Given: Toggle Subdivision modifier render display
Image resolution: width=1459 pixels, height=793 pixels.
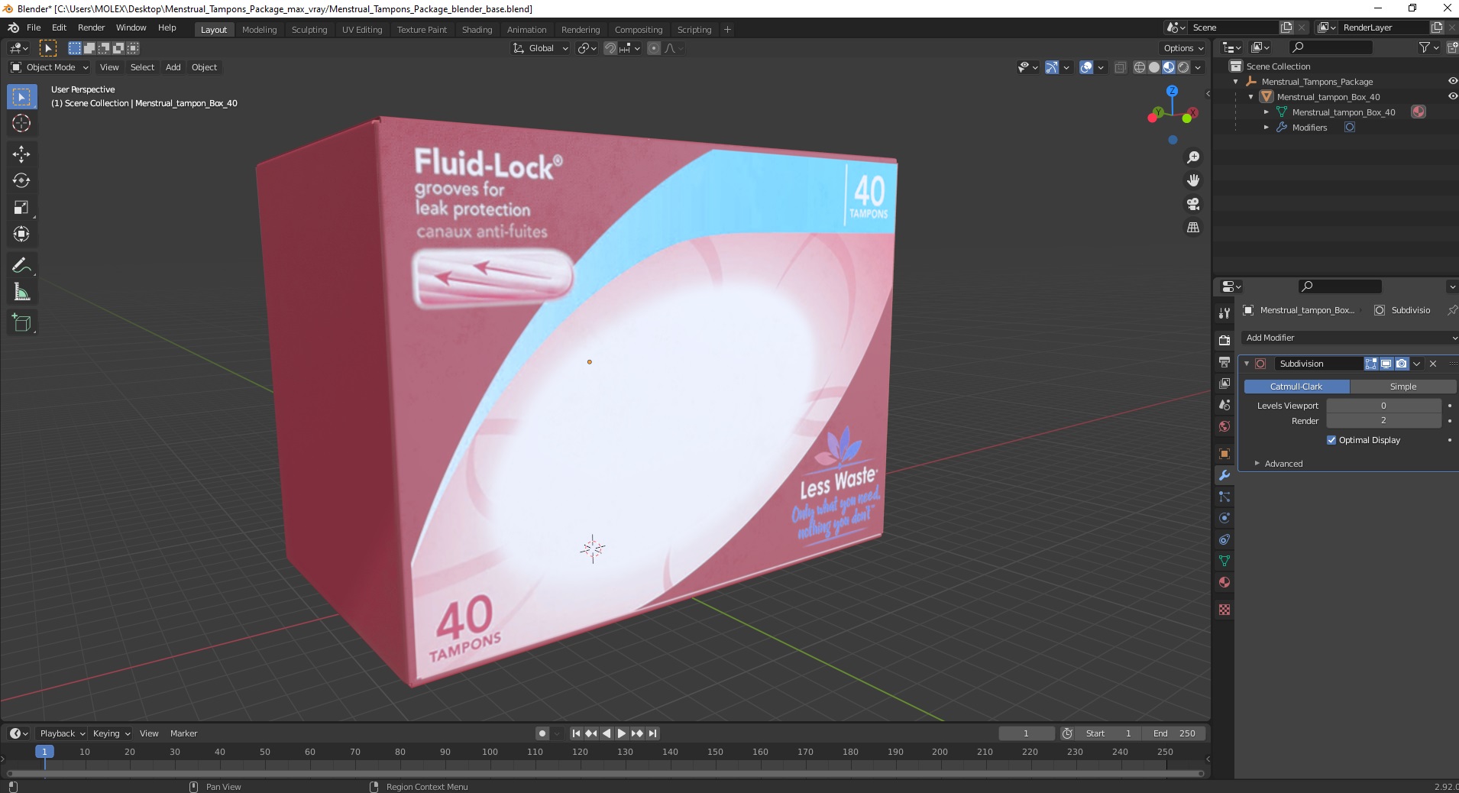Looking at the screenshot, I should [1401, 364].
